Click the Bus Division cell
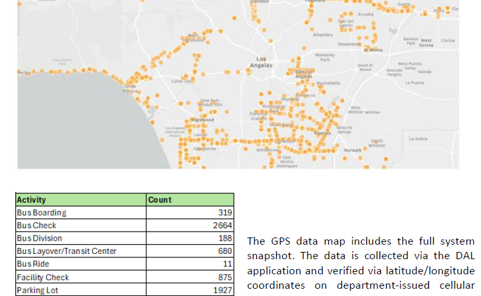 pos(40,238)
